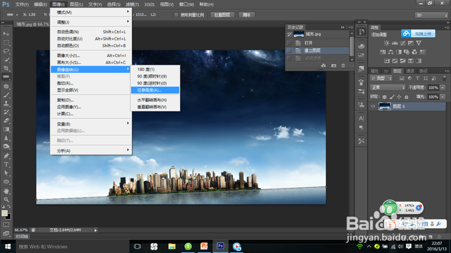Expand the 调整(J) submenu
451x253 pixels.
click(91, 22)
